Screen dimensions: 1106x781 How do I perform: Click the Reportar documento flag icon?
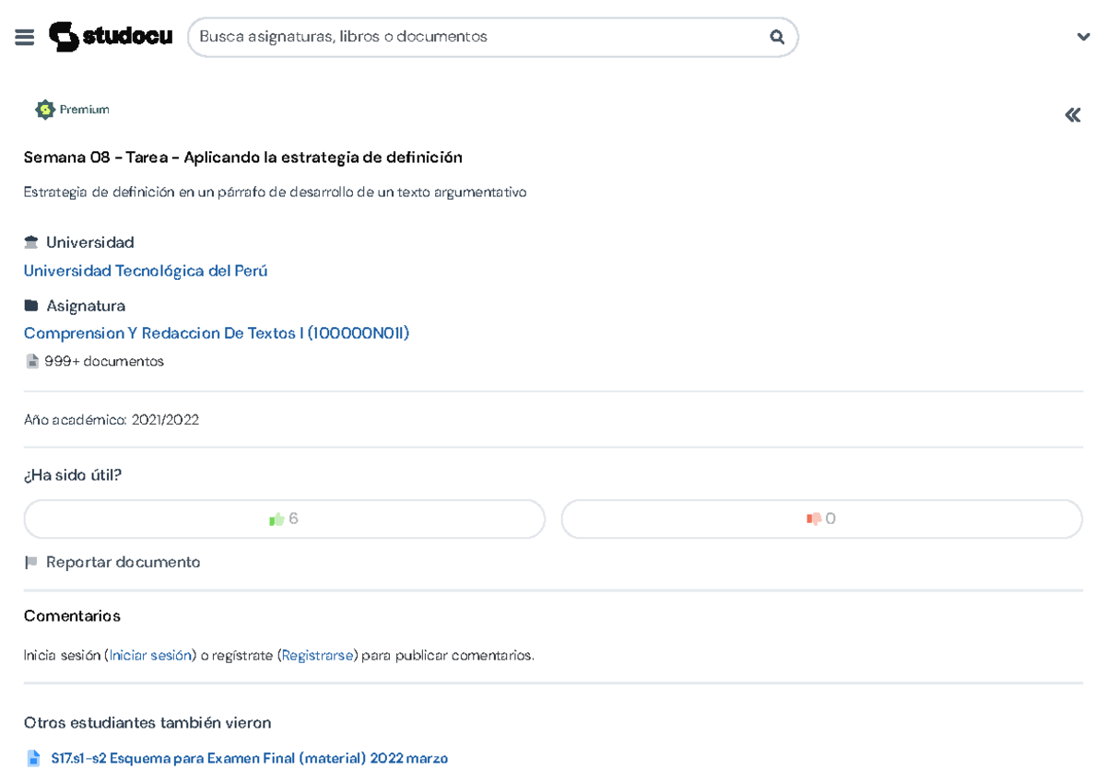[x=31, y=563]
